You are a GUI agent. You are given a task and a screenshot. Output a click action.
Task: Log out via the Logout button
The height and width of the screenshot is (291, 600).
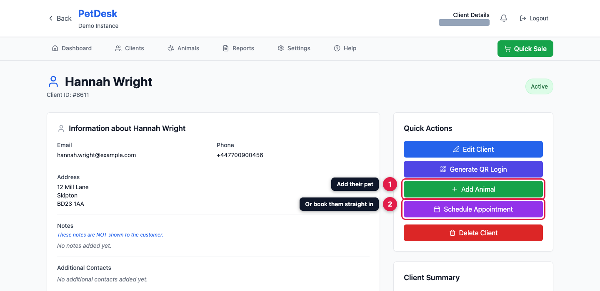[534, 18]
